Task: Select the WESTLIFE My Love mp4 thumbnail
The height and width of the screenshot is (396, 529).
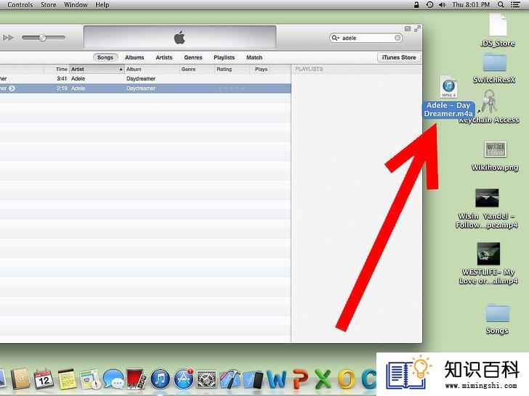Action: tap(488, 254)
